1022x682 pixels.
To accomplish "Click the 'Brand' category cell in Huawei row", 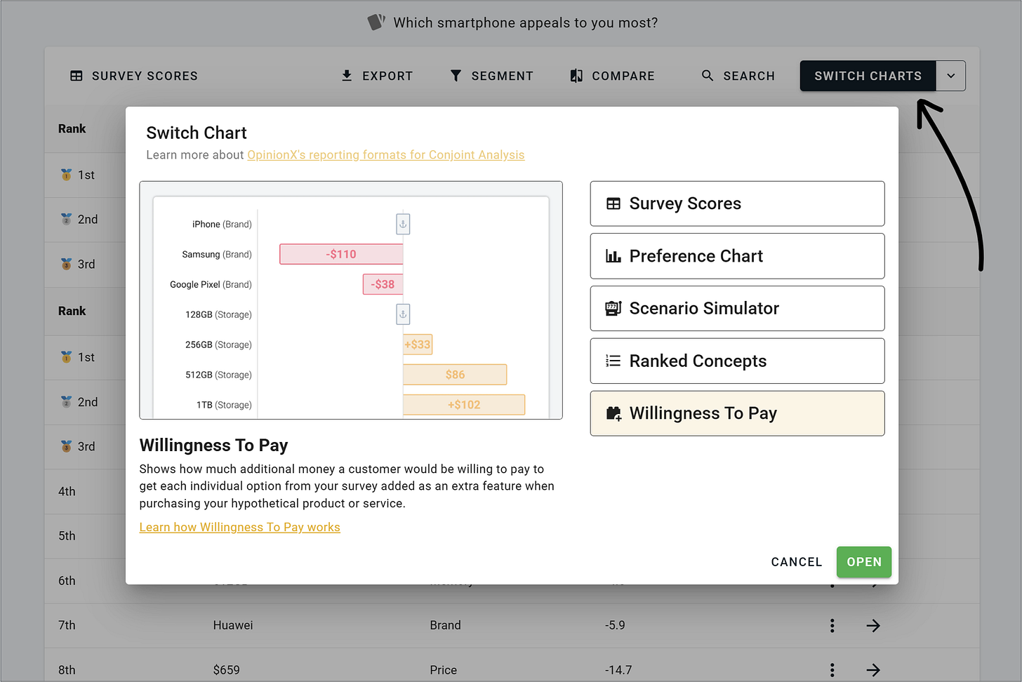I will click(446, 625).
